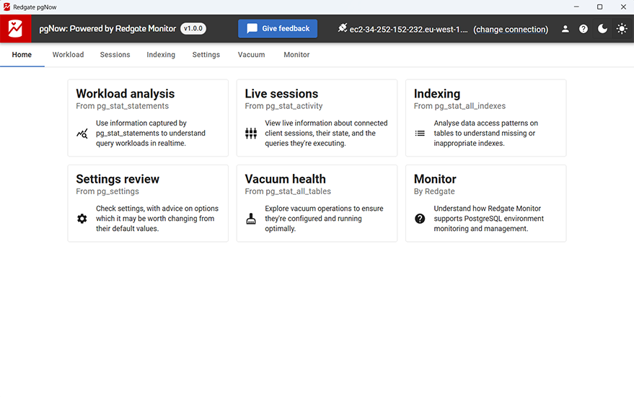Switch to the Workload tab
The height and width of the screenshot is (397, 634).
pyautogui.click(x=68, y=55)
